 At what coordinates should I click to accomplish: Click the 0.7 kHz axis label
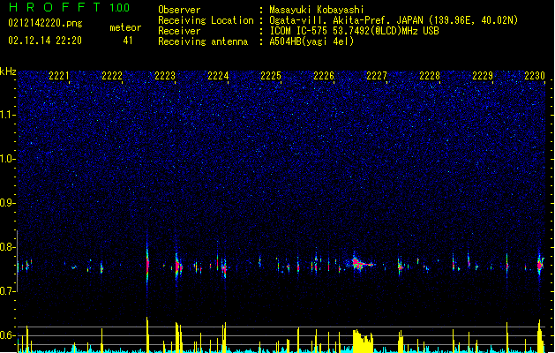[7, 291]
